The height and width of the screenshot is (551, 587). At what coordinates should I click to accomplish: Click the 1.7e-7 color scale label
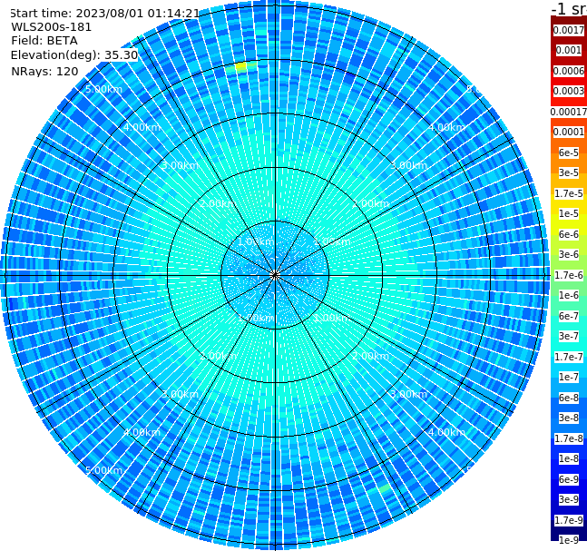pos(569,357)
